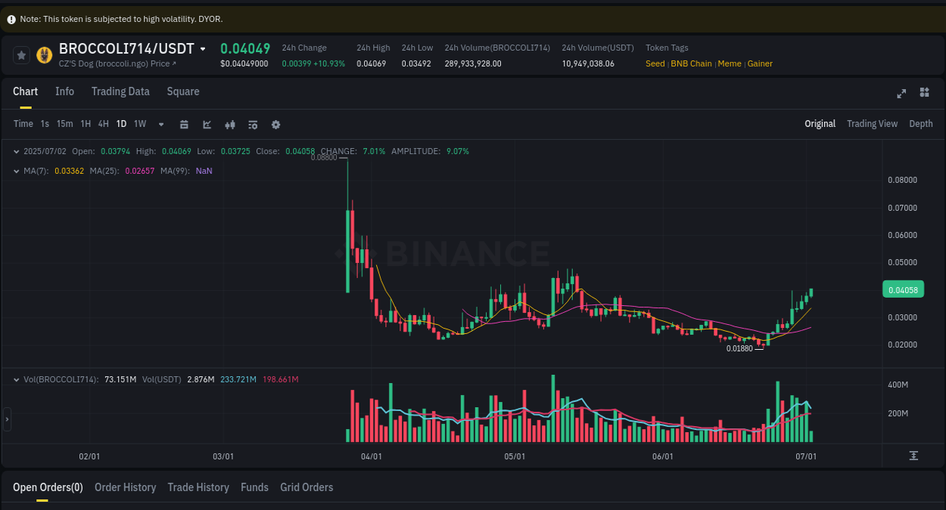The image size is (946, 510).
Task: Select the candlestick style icon
Action: point(230,124)
